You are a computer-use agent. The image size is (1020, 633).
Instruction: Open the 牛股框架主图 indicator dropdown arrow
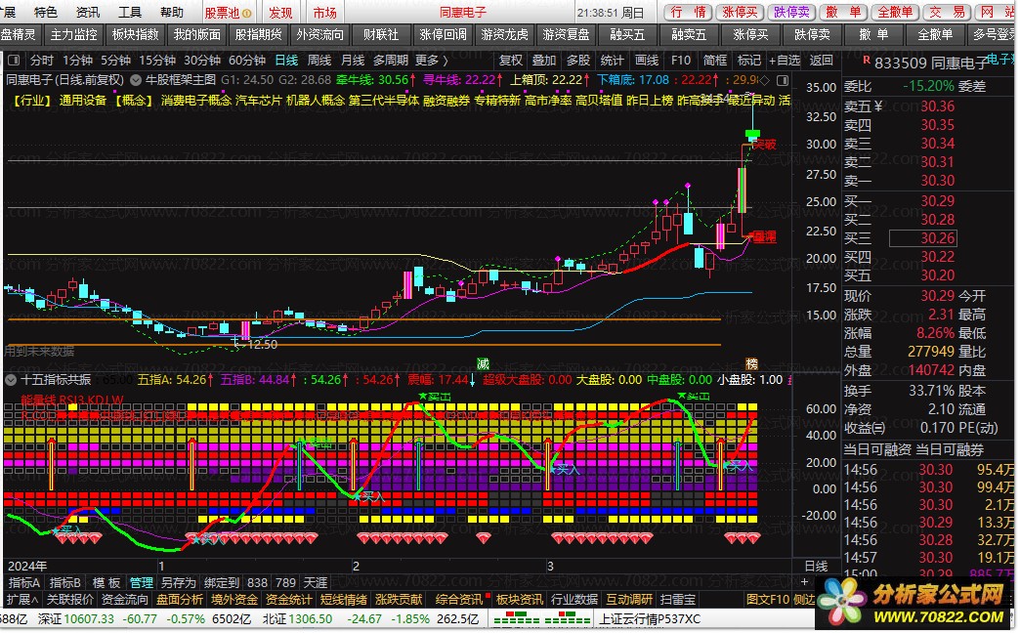(136, 80)
